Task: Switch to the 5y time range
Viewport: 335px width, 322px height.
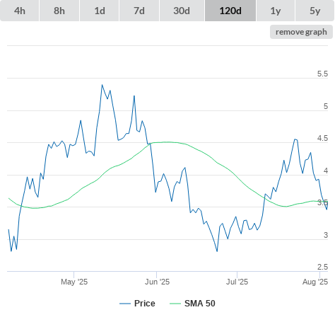Action: (315, 11)
